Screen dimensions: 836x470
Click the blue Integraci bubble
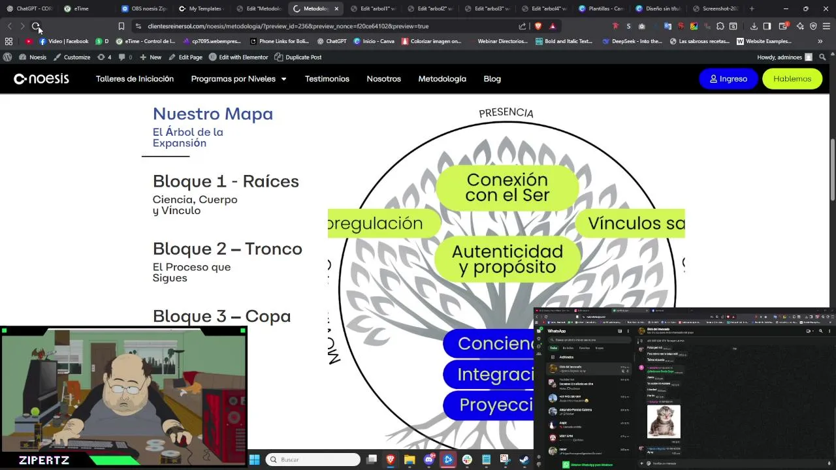[x=489, y=374]
